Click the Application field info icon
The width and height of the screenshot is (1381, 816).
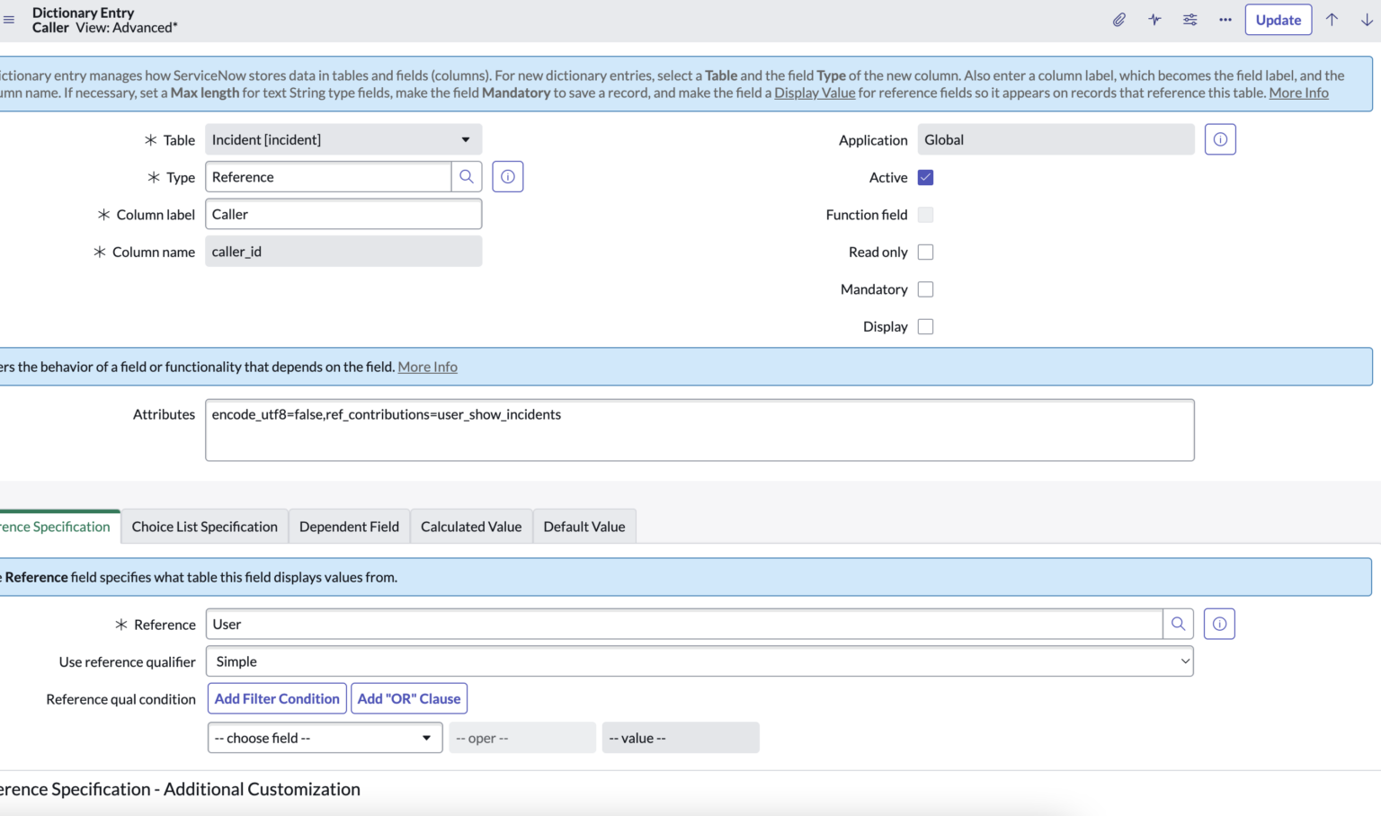[1220, 139]
